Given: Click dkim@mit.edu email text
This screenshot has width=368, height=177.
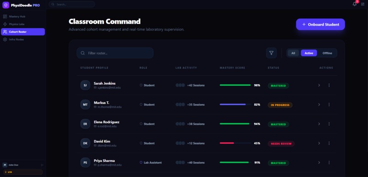Looking at the screenshot, I should pyautogui.click(x=107, y=146).
